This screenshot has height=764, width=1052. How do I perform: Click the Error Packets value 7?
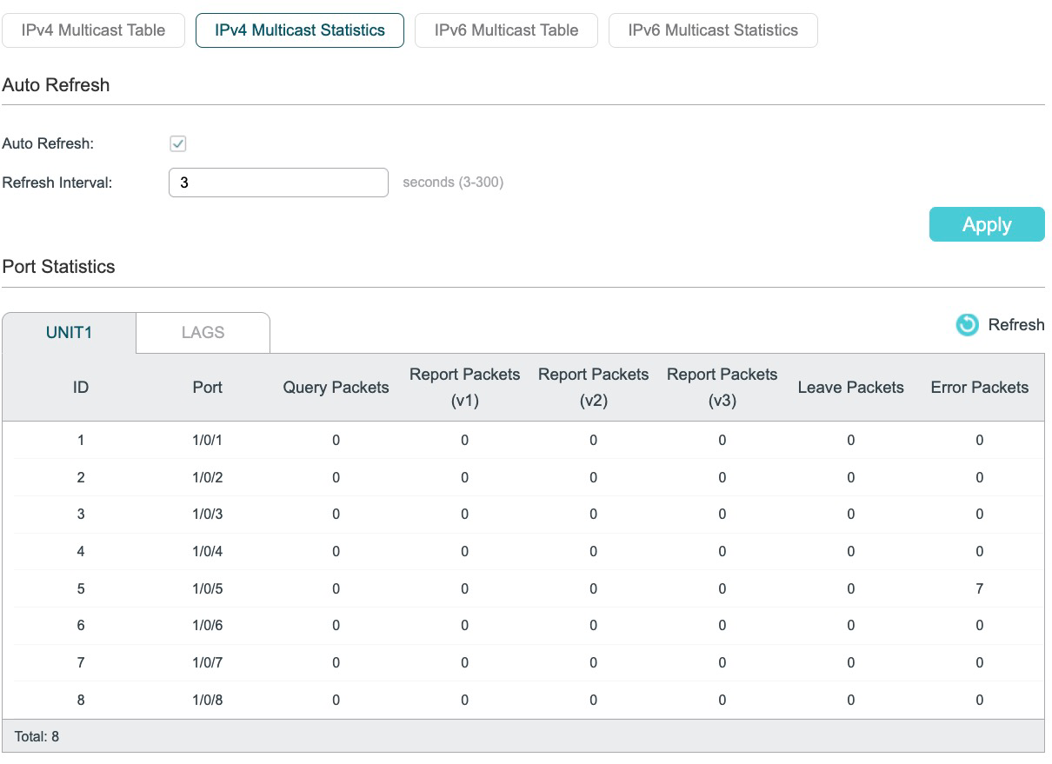[x=979, y=588]
